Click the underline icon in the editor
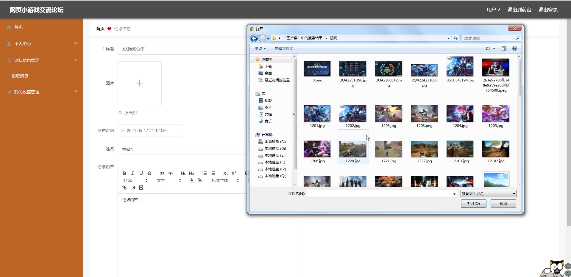571x277 pixels. (141, 173)
